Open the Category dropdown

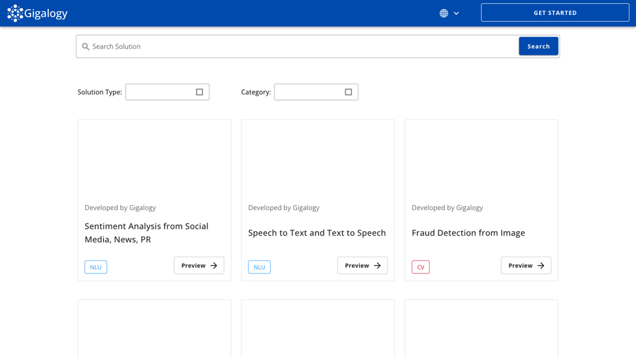pyautogui.click(x=316, y=92)
